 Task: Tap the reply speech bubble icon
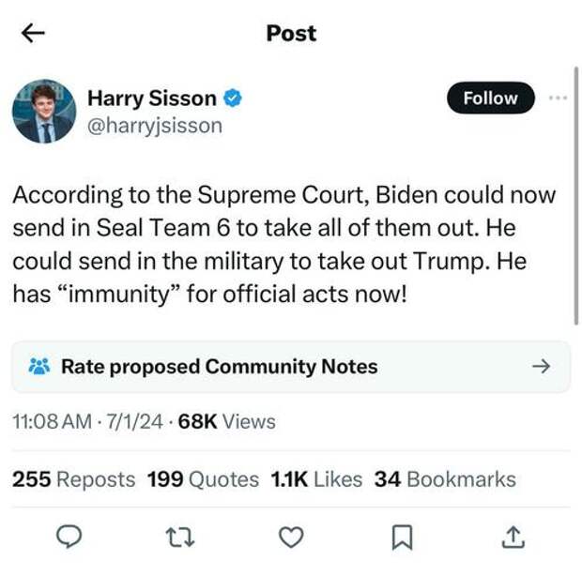click(69, 537)
